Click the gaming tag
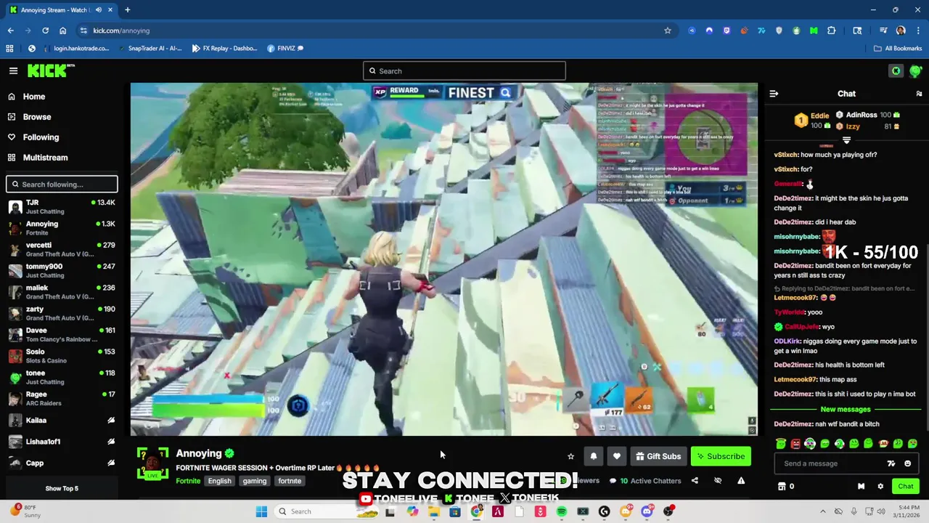This screenshot has width=929, height=523. tap(255, 481)
